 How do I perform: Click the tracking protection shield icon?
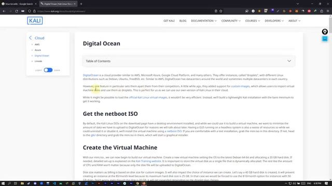pyautogui.click(x=30, y=11)
